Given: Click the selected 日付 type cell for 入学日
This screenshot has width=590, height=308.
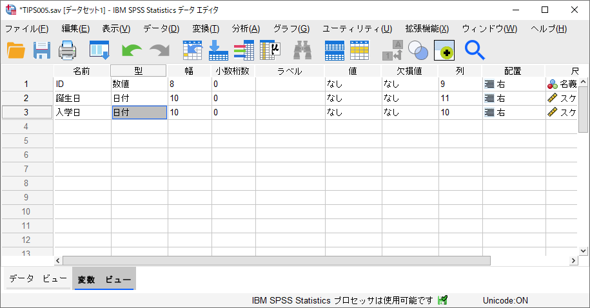Looking at the screenshot, I should click(x=139, y=112).
